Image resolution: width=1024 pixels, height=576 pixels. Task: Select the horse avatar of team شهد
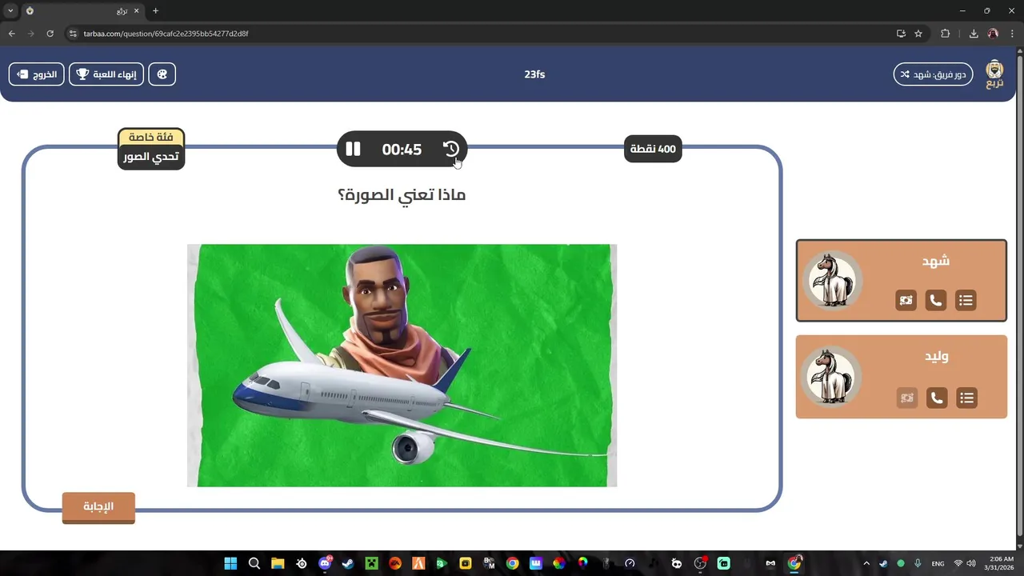[x=832, y=281]
